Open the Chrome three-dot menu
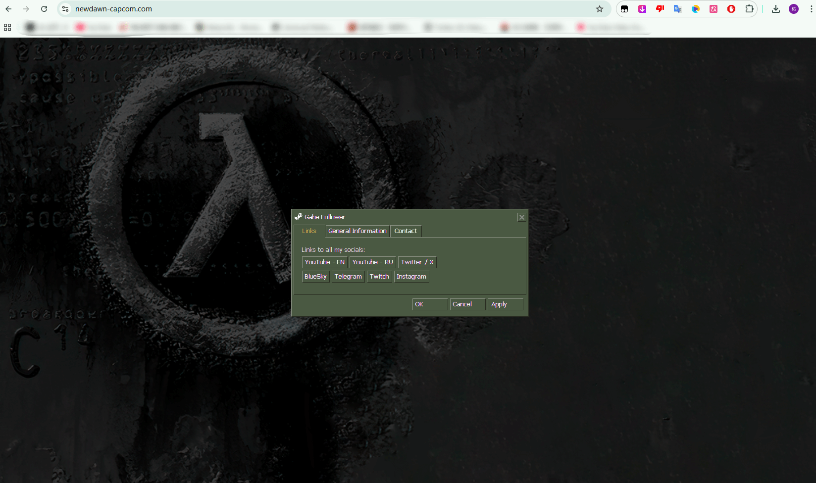Viewport: 816px width, 483px height. point(811,9)
